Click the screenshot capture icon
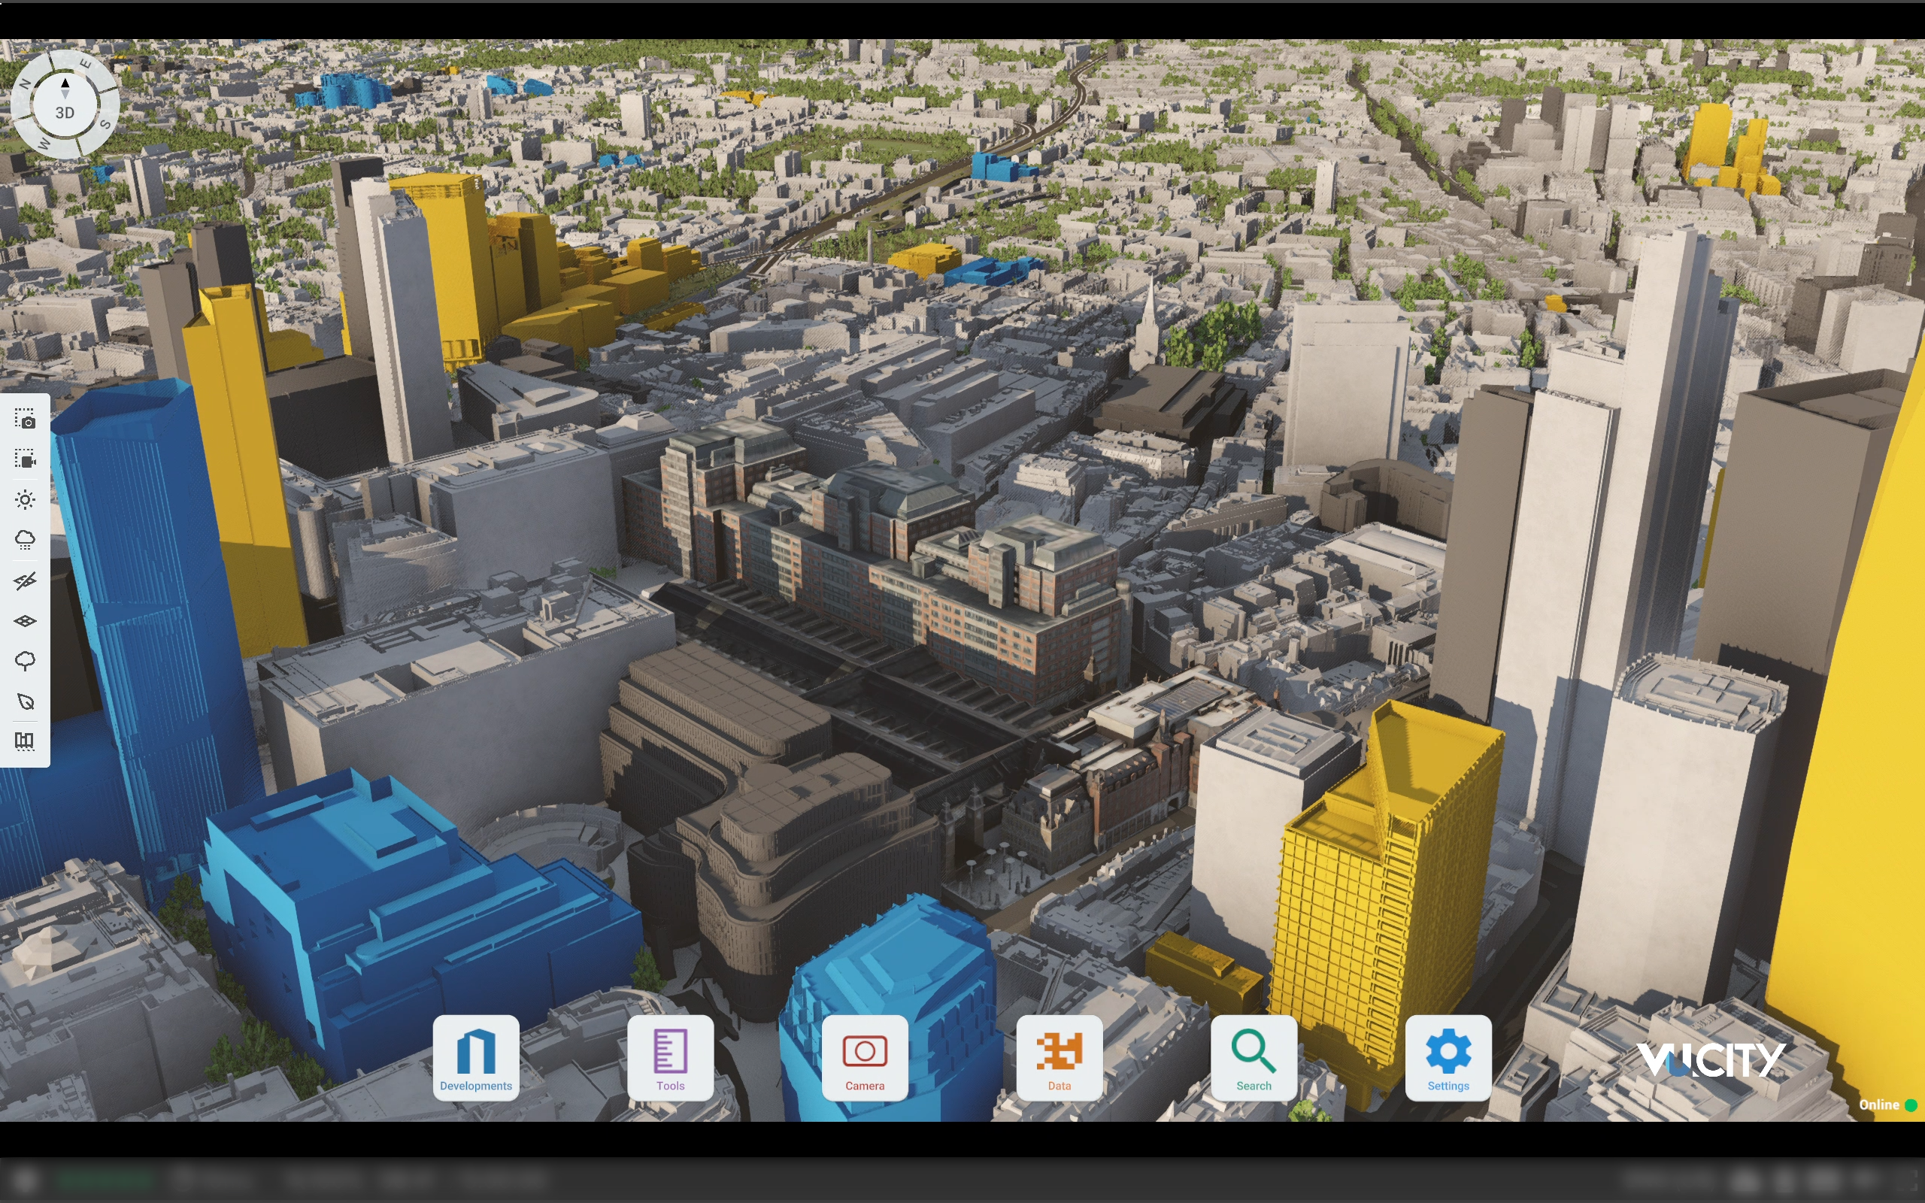 click(25, 419)
